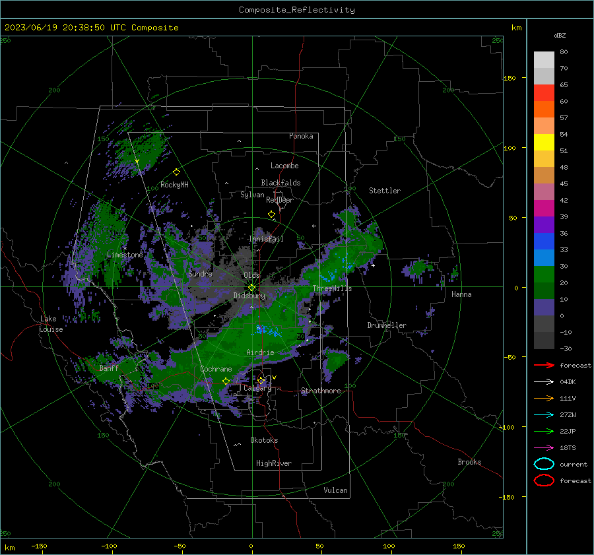Click the Lake Louise label
Viewport: 594px width, 555px height.
click(x=51, y=324)
